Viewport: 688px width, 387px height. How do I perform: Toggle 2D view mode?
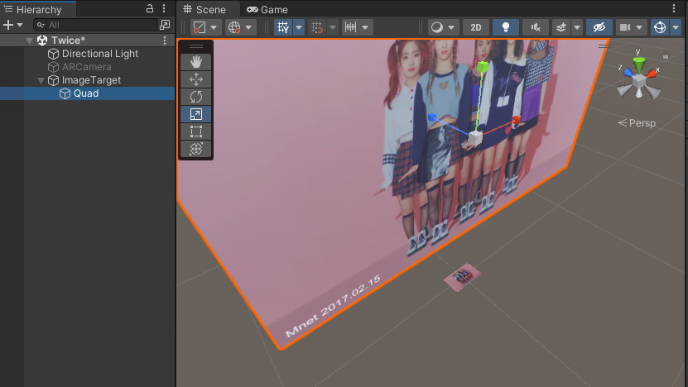click(x=475, y=27)
